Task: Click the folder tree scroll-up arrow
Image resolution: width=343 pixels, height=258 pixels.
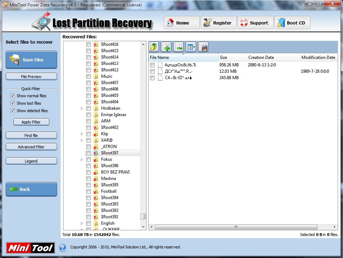Action: click(x=143, y=44)
